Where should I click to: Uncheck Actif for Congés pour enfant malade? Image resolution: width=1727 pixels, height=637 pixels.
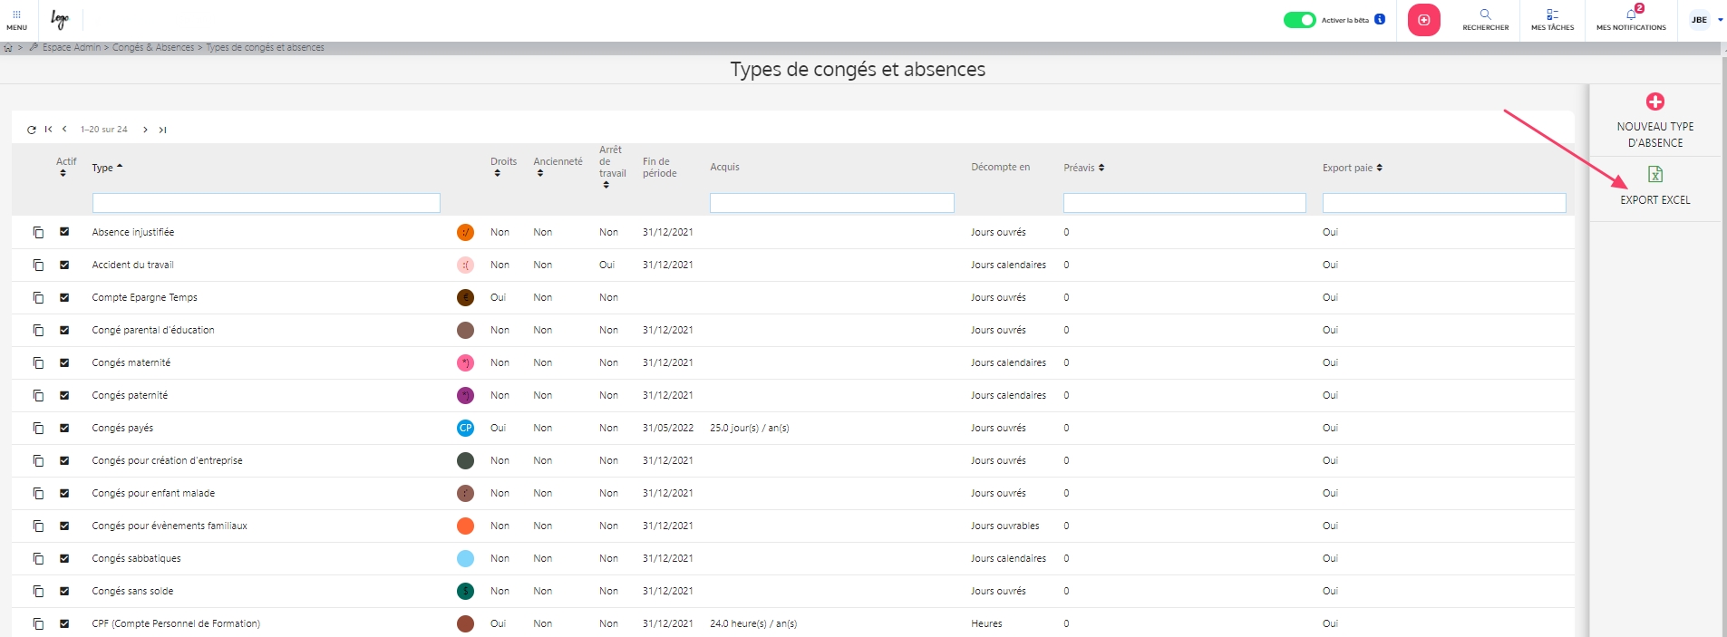64,493
